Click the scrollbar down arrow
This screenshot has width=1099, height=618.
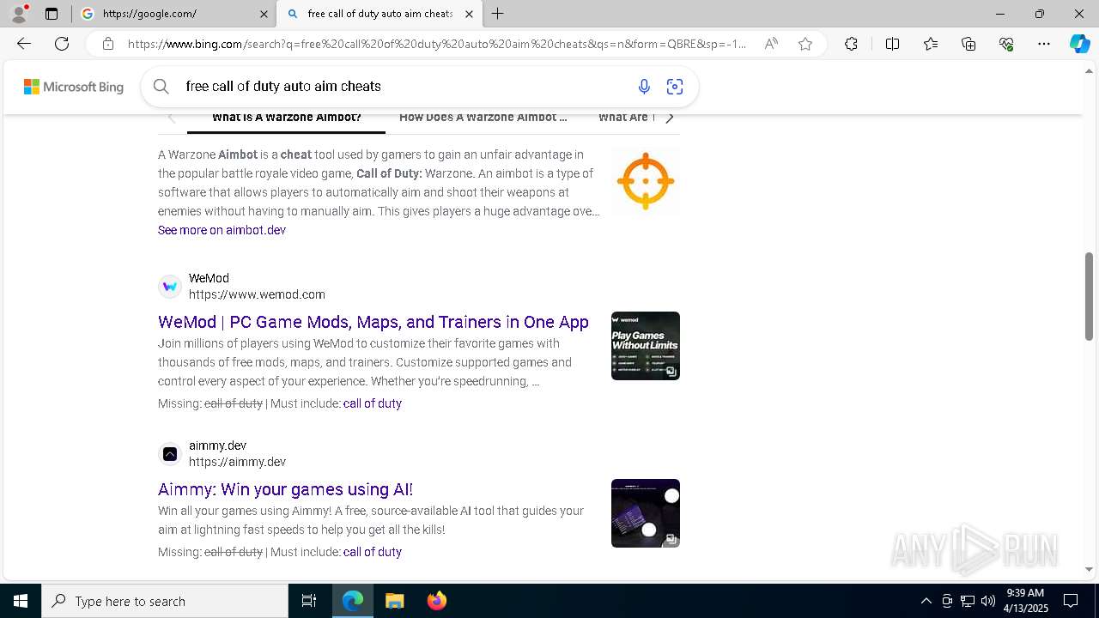point(1090,569)
